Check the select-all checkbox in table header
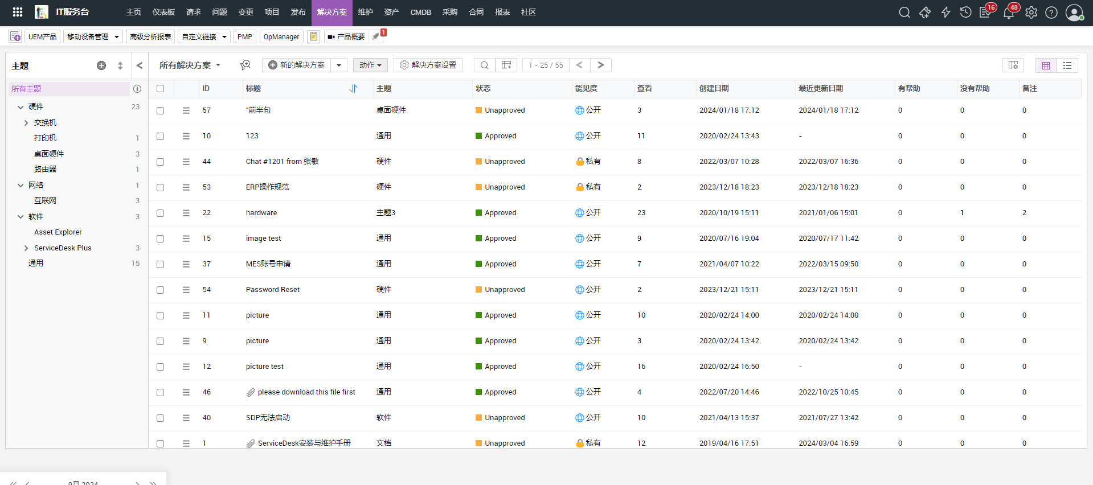This screenshot has width=1093, height=485. tap(161, 88)
